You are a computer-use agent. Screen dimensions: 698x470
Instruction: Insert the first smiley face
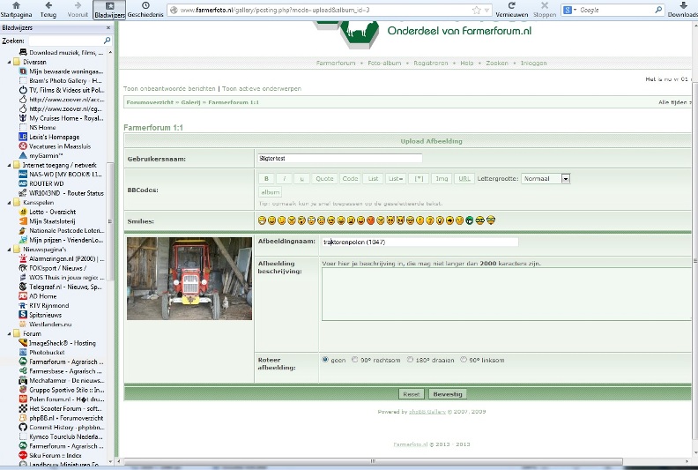pos(262,220)
